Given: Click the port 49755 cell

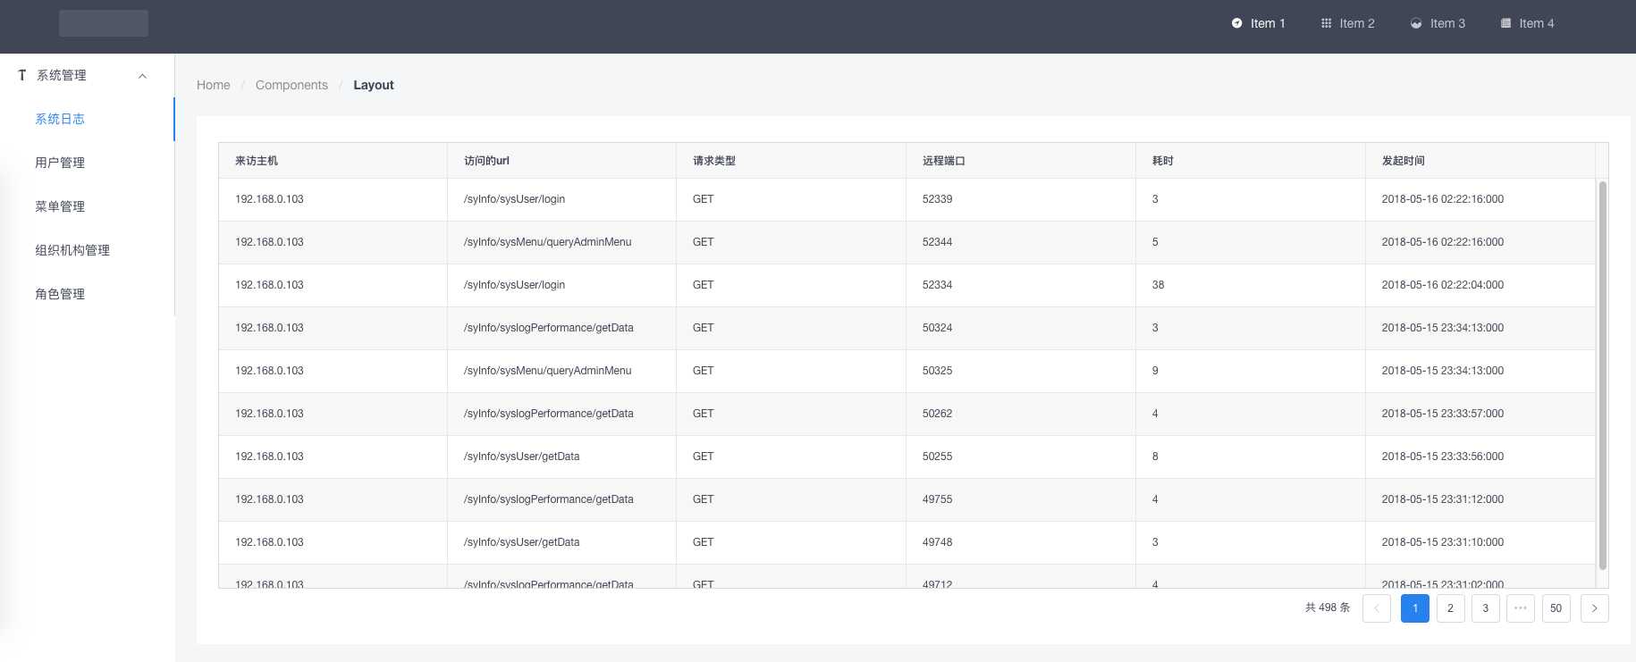Looking at the screenshot, I should (x=1021, y=499).
